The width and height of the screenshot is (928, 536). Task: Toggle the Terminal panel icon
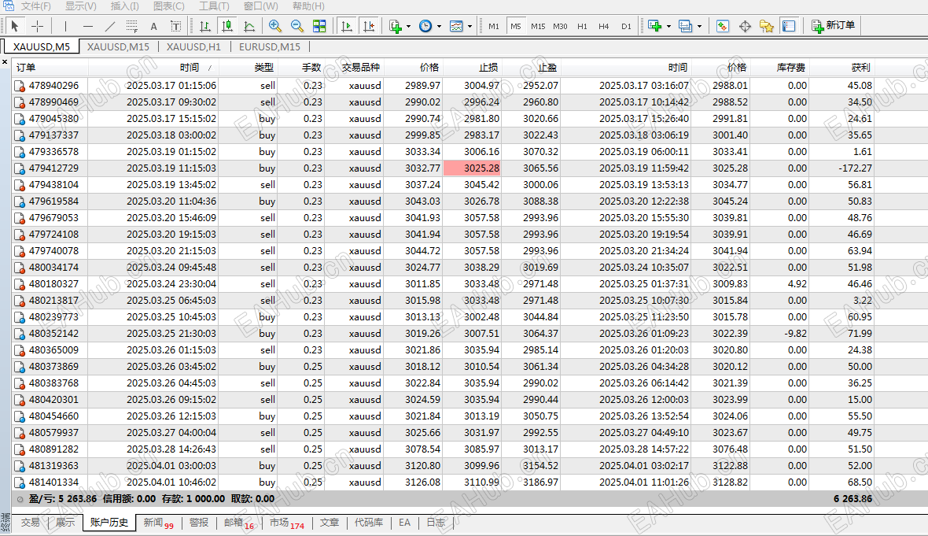(789, 26)
